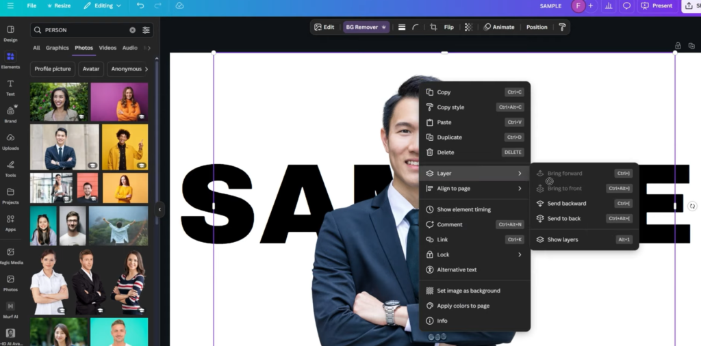701x346 pixels.
Task: Show more category tabs arrow
Action: point(149,48)
